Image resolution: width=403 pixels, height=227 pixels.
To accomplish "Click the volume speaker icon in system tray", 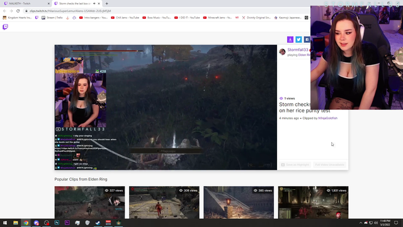I will tap(376, 223).
